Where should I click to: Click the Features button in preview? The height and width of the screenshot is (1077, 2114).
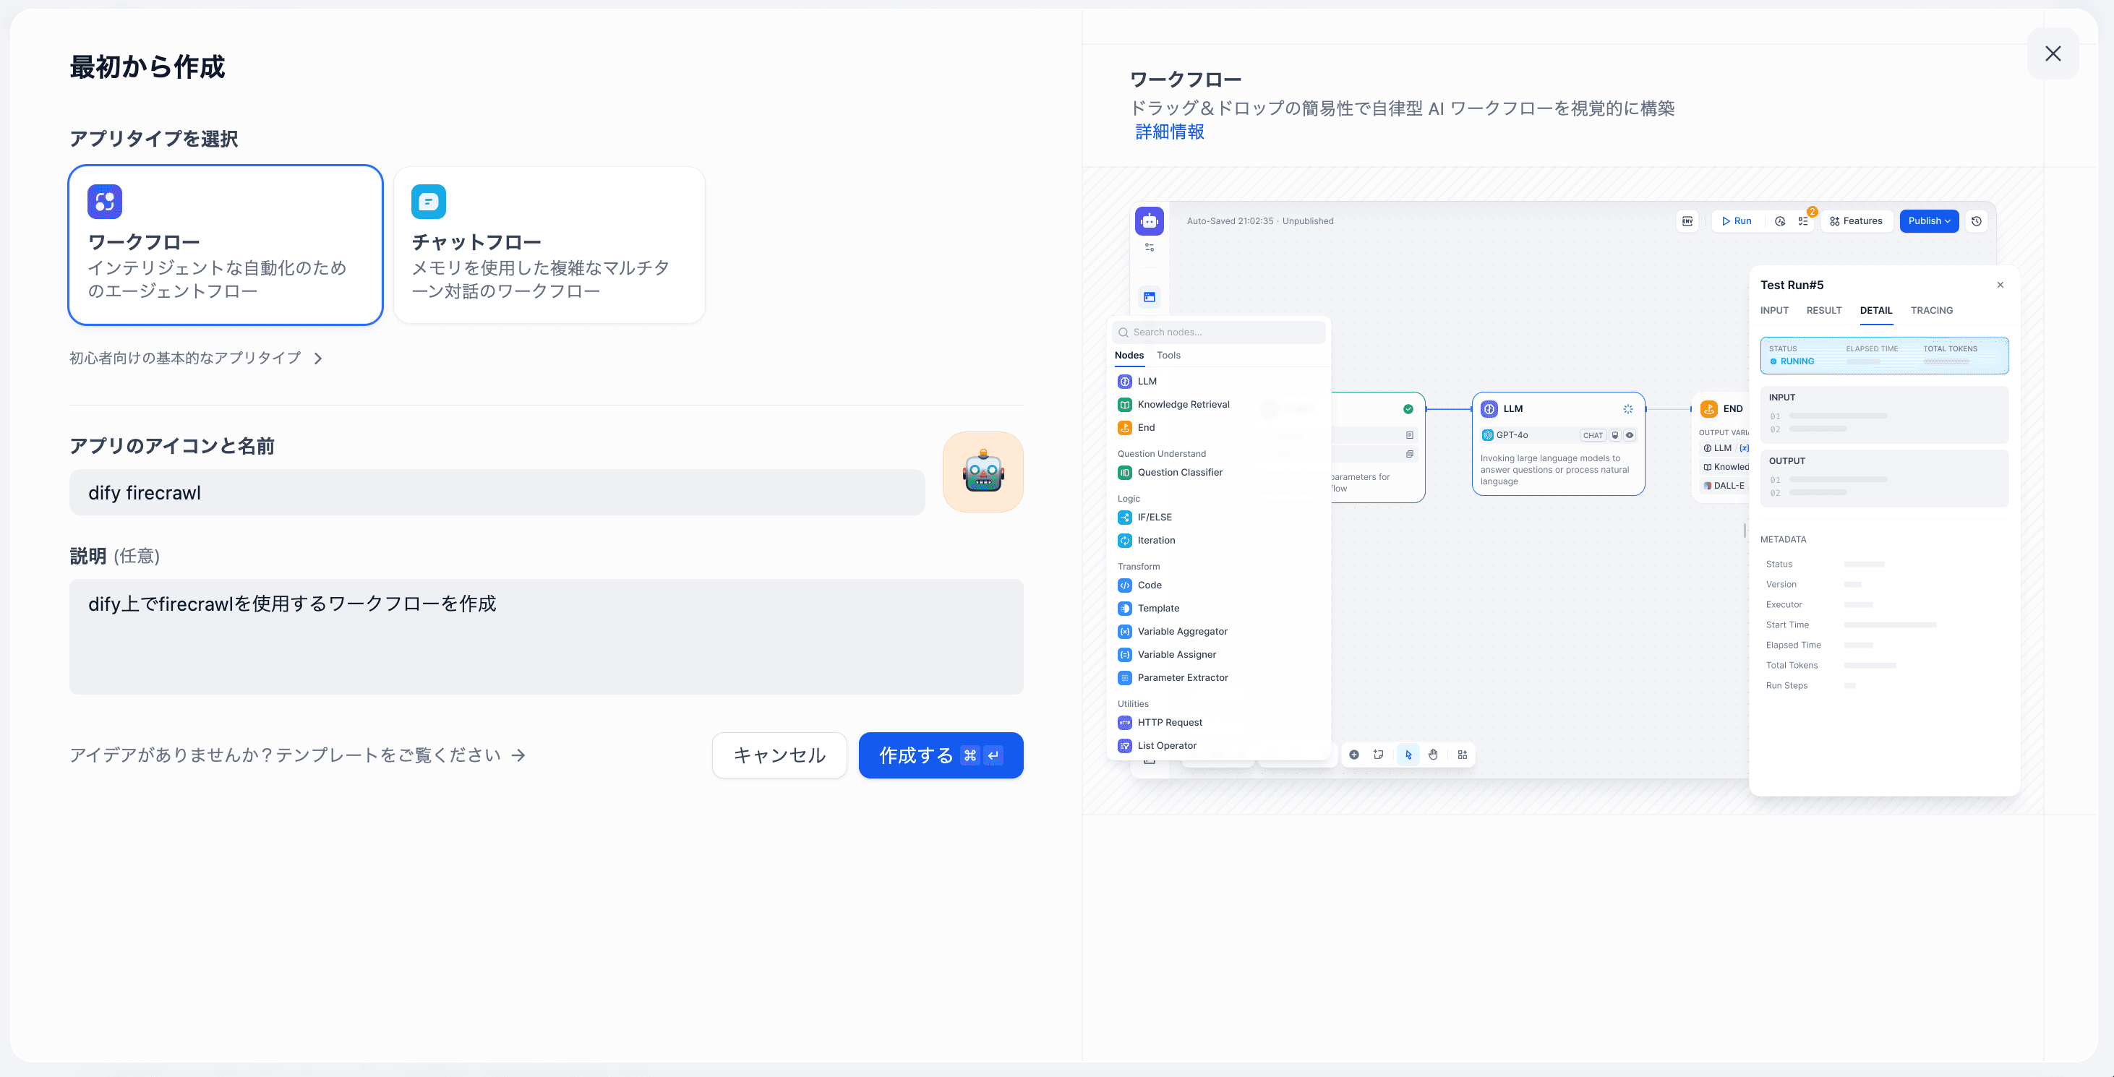pos(1855,221)
